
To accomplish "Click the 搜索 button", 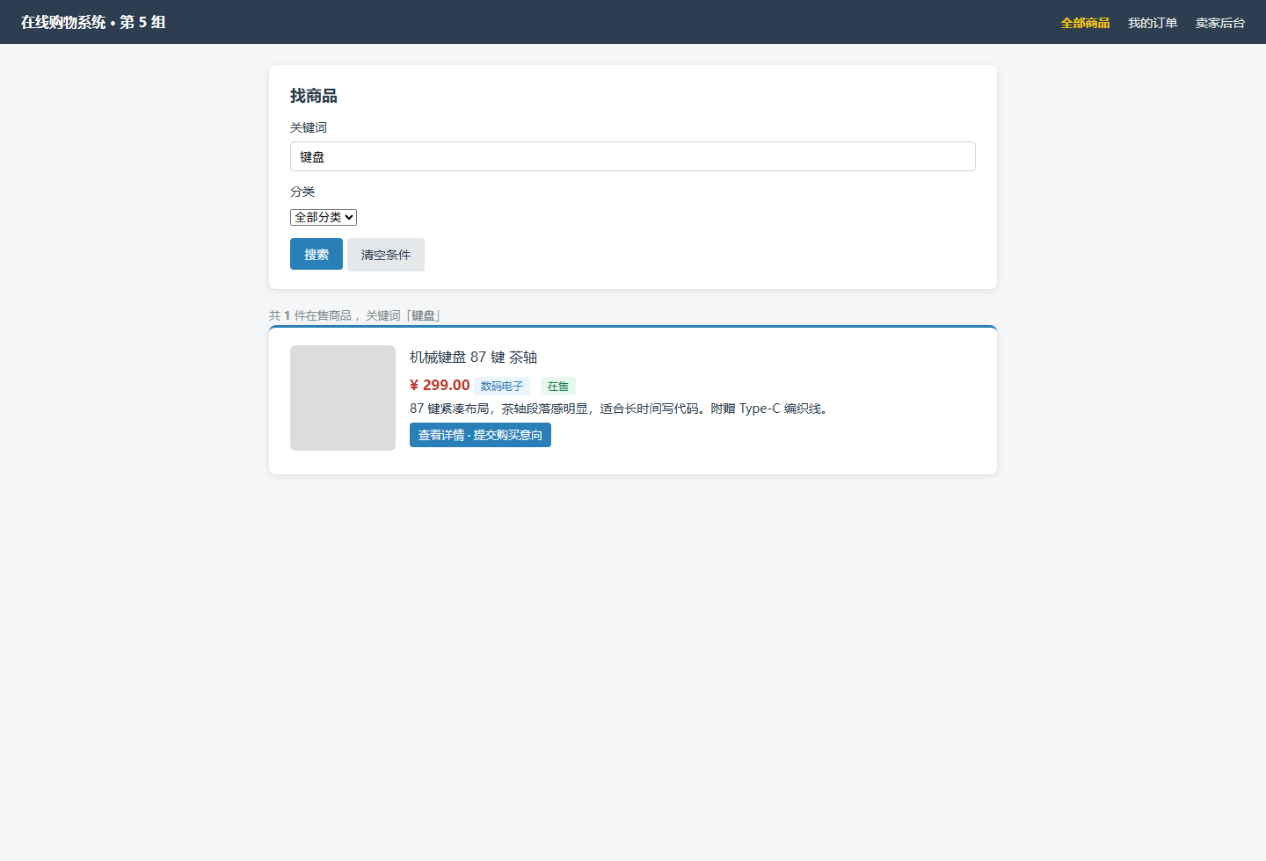I will 316,254.
